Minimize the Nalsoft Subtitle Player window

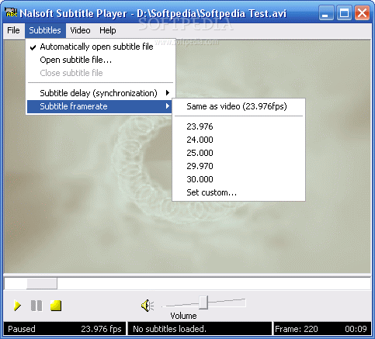(x=326, y=12)
